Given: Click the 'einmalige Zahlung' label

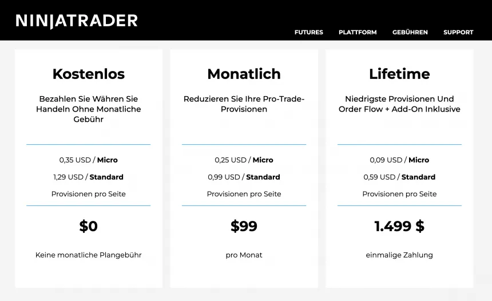Looking at the screenshot, I should click(x=399, y=255).
